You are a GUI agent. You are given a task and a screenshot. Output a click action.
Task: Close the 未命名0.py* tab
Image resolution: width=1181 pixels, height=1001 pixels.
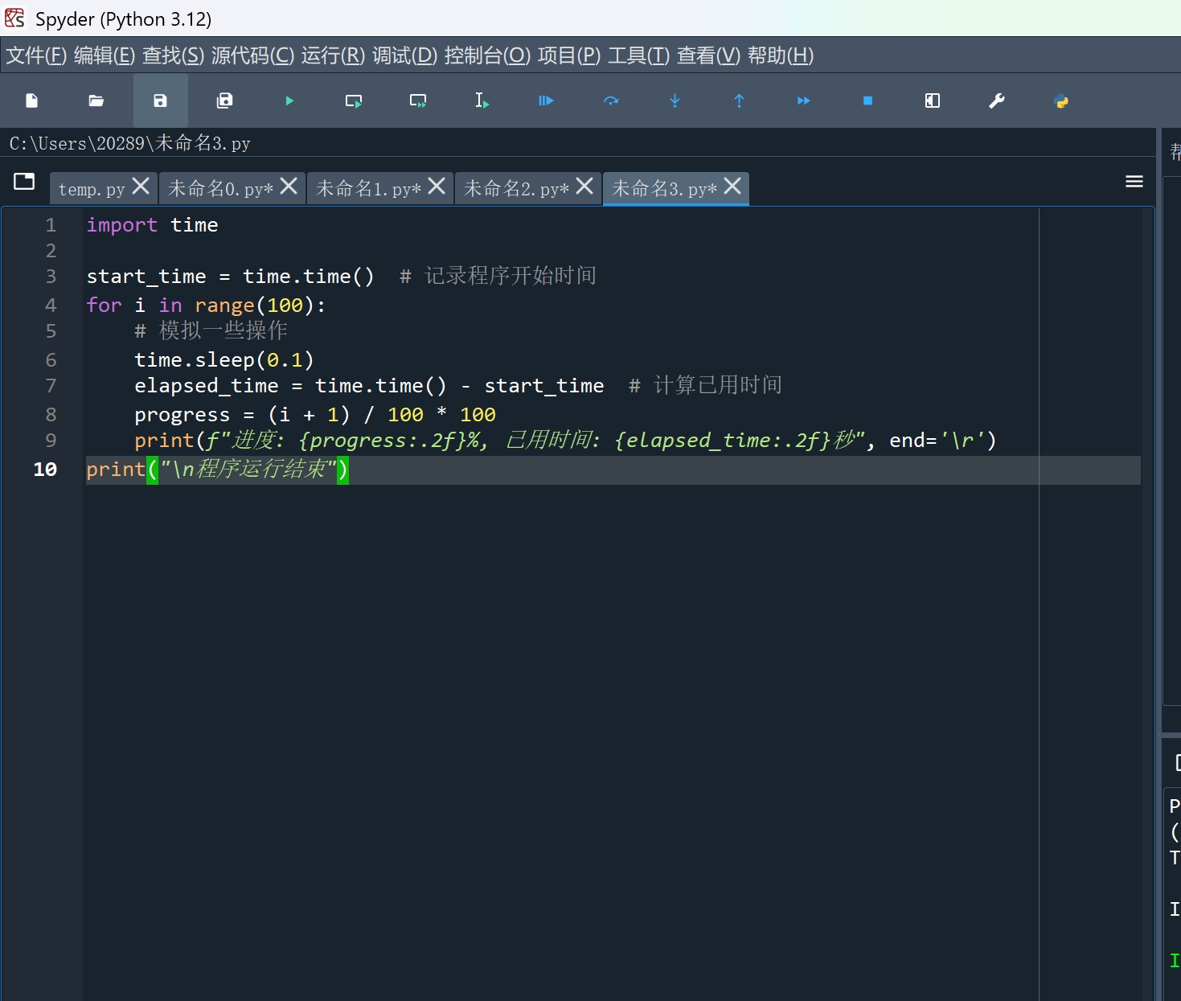[x=289, y=187]
